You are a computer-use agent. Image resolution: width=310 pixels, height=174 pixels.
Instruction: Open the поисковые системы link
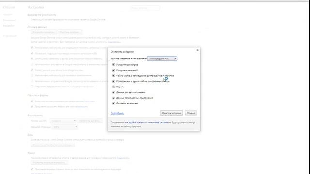pyautogui.click(x=158, y=122)
